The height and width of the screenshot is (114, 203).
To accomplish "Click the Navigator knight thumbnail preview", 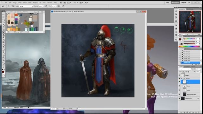I will point(190,22).
